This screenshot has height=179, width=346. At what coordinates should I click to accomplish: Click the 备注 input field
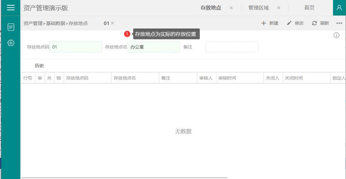tap(232, 47)
